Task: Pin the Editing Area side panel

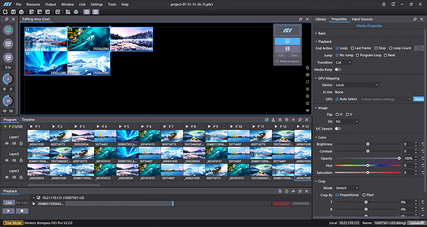Action: 7,19
